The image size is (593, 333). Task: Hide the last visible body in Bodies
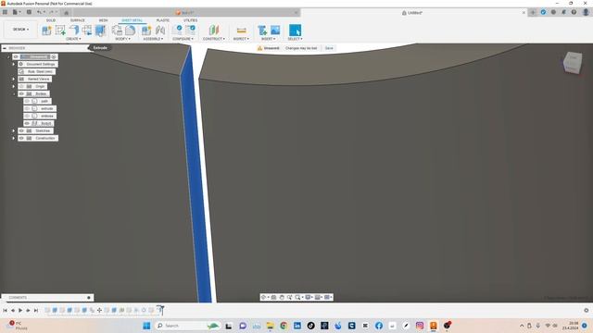click(x=27, y=123)
